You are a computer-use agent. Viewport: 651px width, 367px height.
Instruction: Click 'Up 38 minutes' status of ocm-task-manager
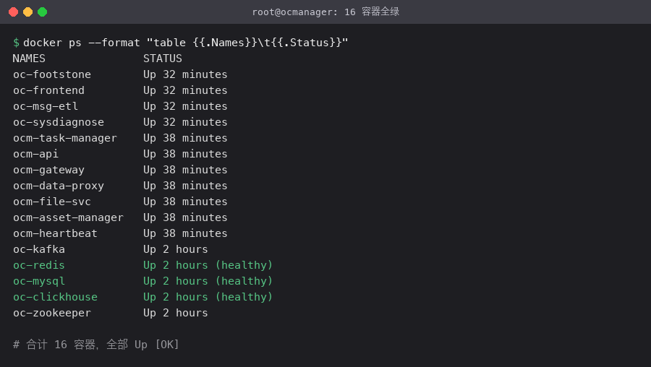tap(186, 138)
